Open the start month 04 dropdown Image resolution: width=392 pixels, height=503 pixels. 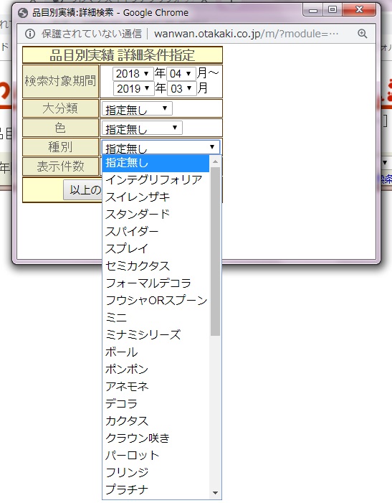click(181, 74)
